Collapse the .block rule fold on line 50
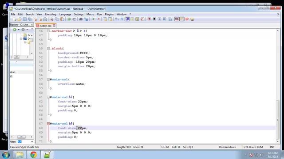 (48, 49)
